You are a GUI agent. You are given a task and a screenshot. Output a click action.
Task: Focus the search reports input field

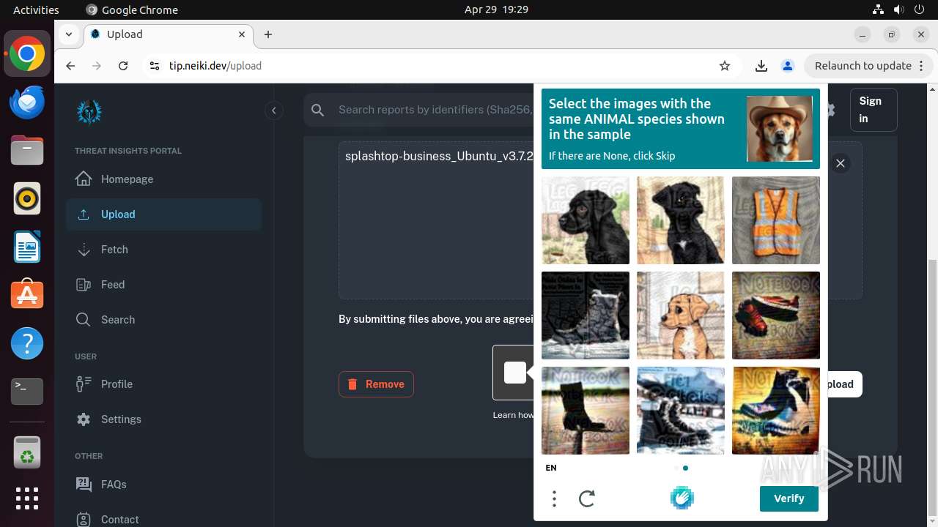pyautogui.click(x=435, y=110)
